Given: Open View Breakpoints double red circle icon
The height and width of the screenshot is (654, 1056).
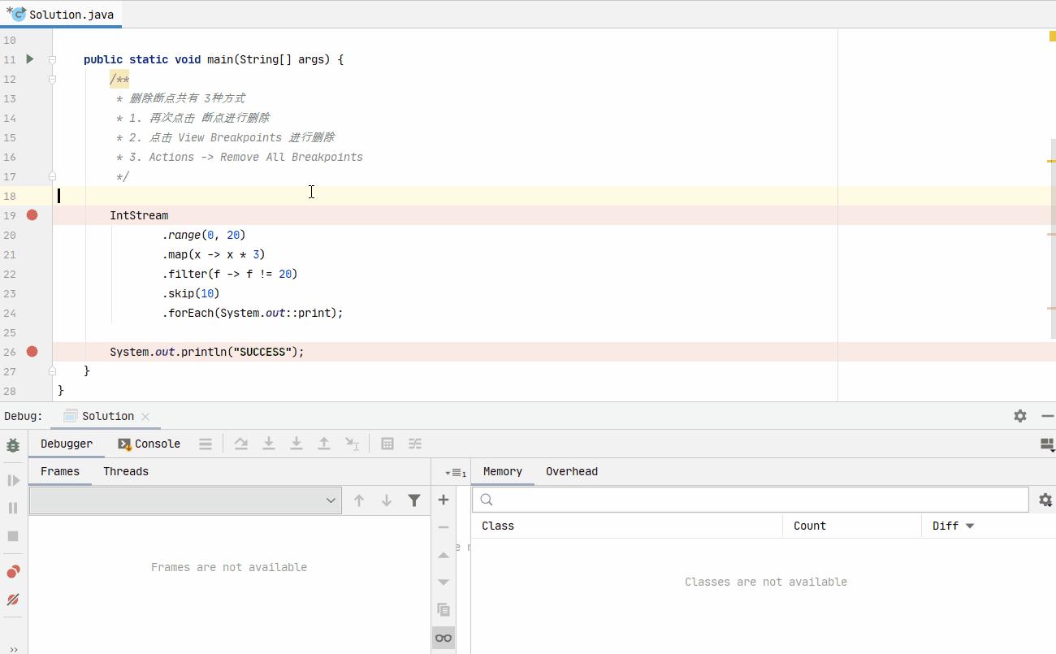Looking at the screenshot, I should (13, 572).
